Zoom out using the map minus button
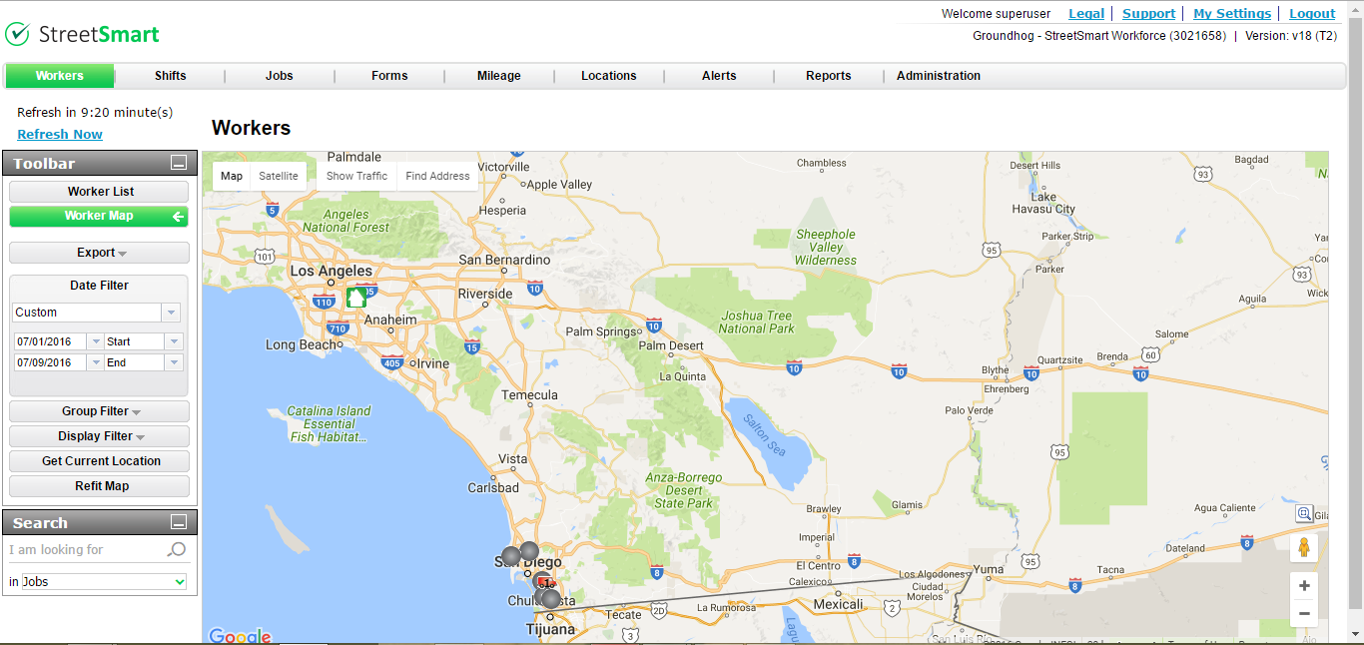 (x=1303, y=613)
